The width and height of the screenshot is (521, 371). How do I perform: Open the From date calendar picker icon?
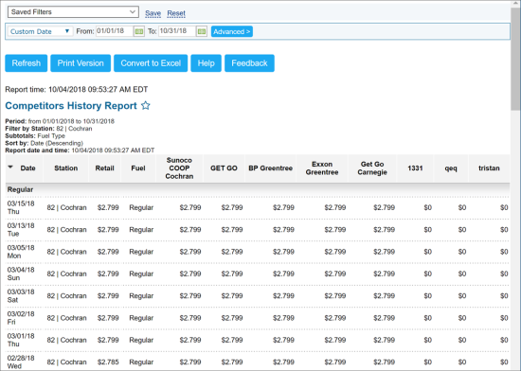(139, 31)
